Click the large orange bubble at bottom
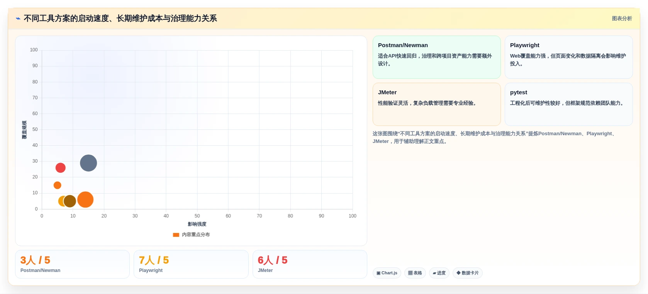The height and width of the screenshot is (294, 648). [x=85, y=199]
